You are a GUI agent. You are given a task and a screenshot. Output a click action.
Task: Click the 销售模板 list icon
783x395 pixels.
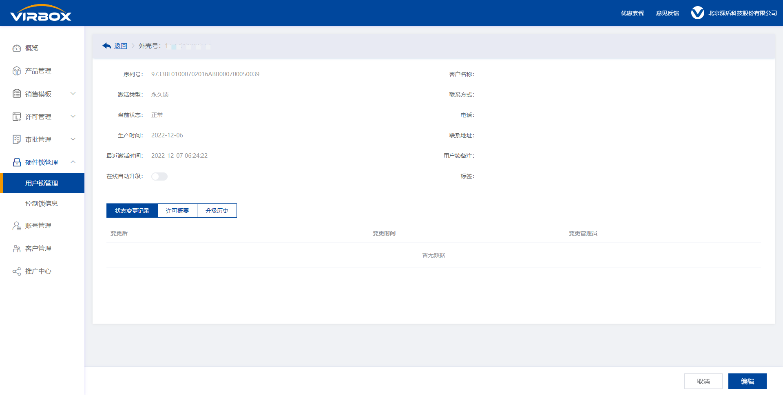click(x=17, y=94)
